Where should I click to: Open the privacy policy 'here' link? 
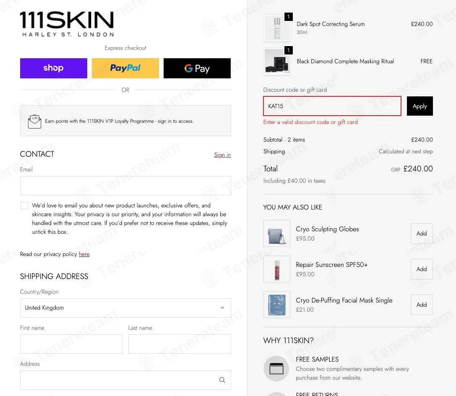[84, 254]
